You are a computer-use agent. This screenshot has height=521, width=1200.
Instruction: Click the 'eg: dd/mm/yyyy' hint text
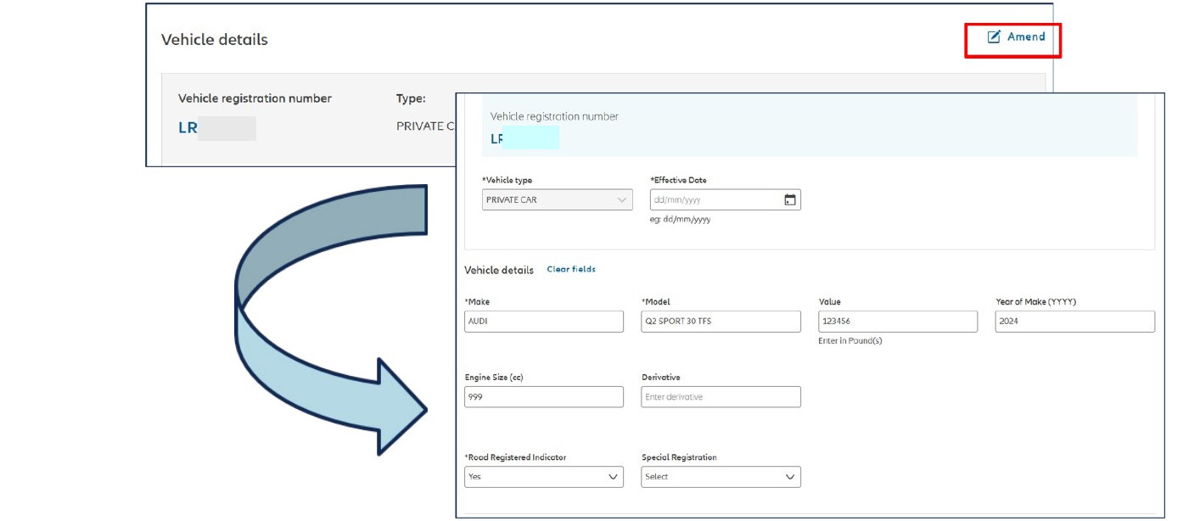tap(681, 220)
